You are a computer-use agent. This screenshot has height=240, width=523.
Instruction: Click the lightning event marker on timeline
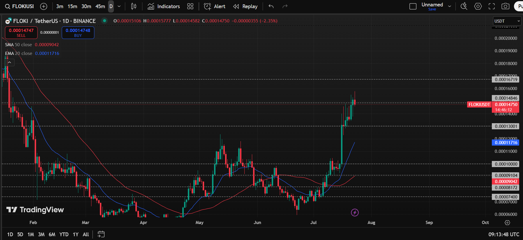(355, 213)
